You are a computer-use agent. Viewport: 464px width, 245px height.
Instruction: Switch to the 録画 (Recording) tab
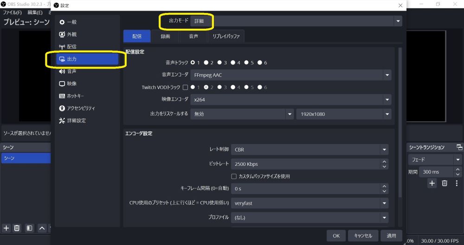point(166,36)
